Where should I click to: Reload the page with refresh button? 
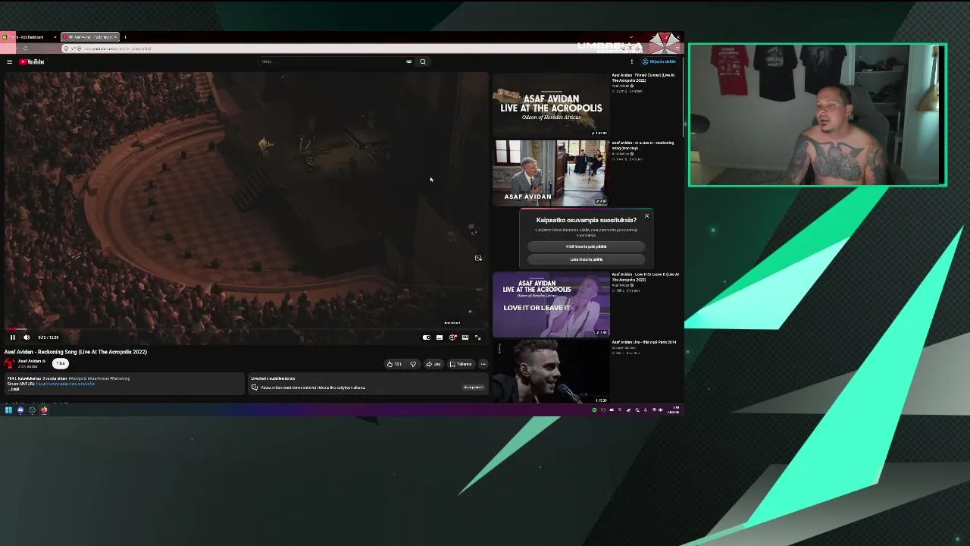[25, 49]
